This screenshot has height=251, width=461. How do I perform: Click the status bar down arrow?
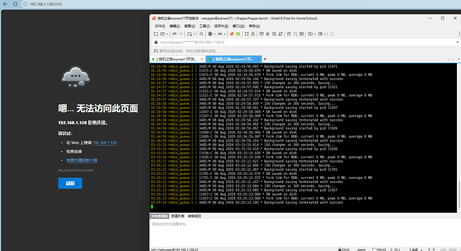(434, 250)
